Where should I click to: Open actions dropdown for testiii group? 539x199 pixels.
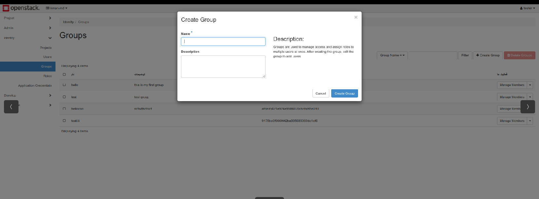click(x=530, y=121)
